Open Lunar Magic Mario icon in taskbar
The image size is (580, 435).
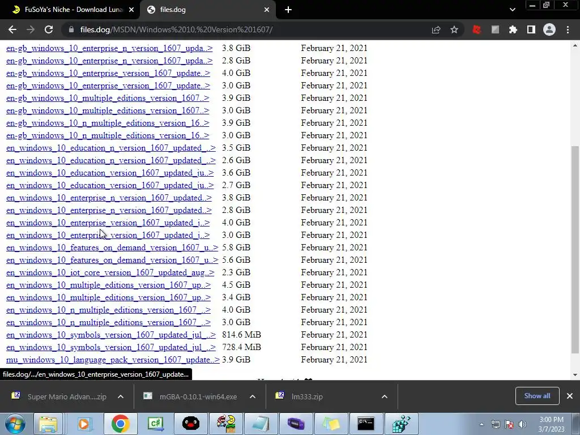pyautogui.click(x=226, y=424)
